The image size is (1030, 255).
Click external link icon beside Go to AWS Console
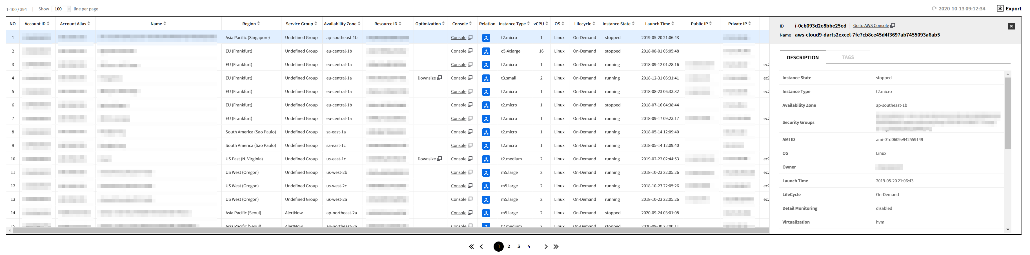pos(893,26)
